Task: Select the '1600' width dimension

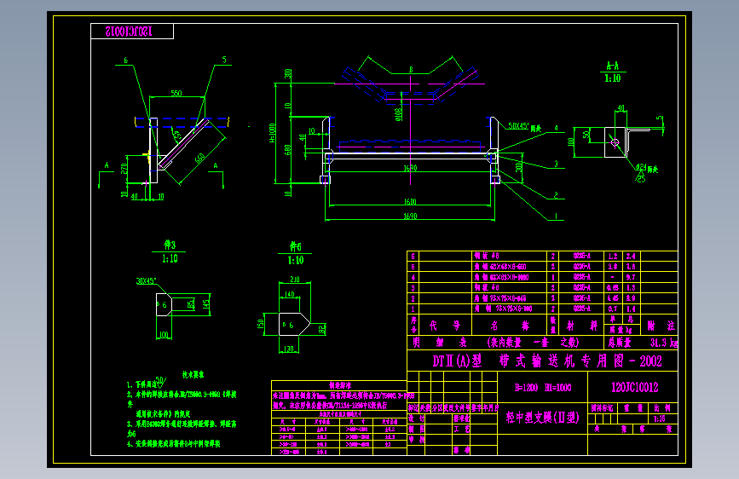Action: pyautogui.click(x=410, y=202)
